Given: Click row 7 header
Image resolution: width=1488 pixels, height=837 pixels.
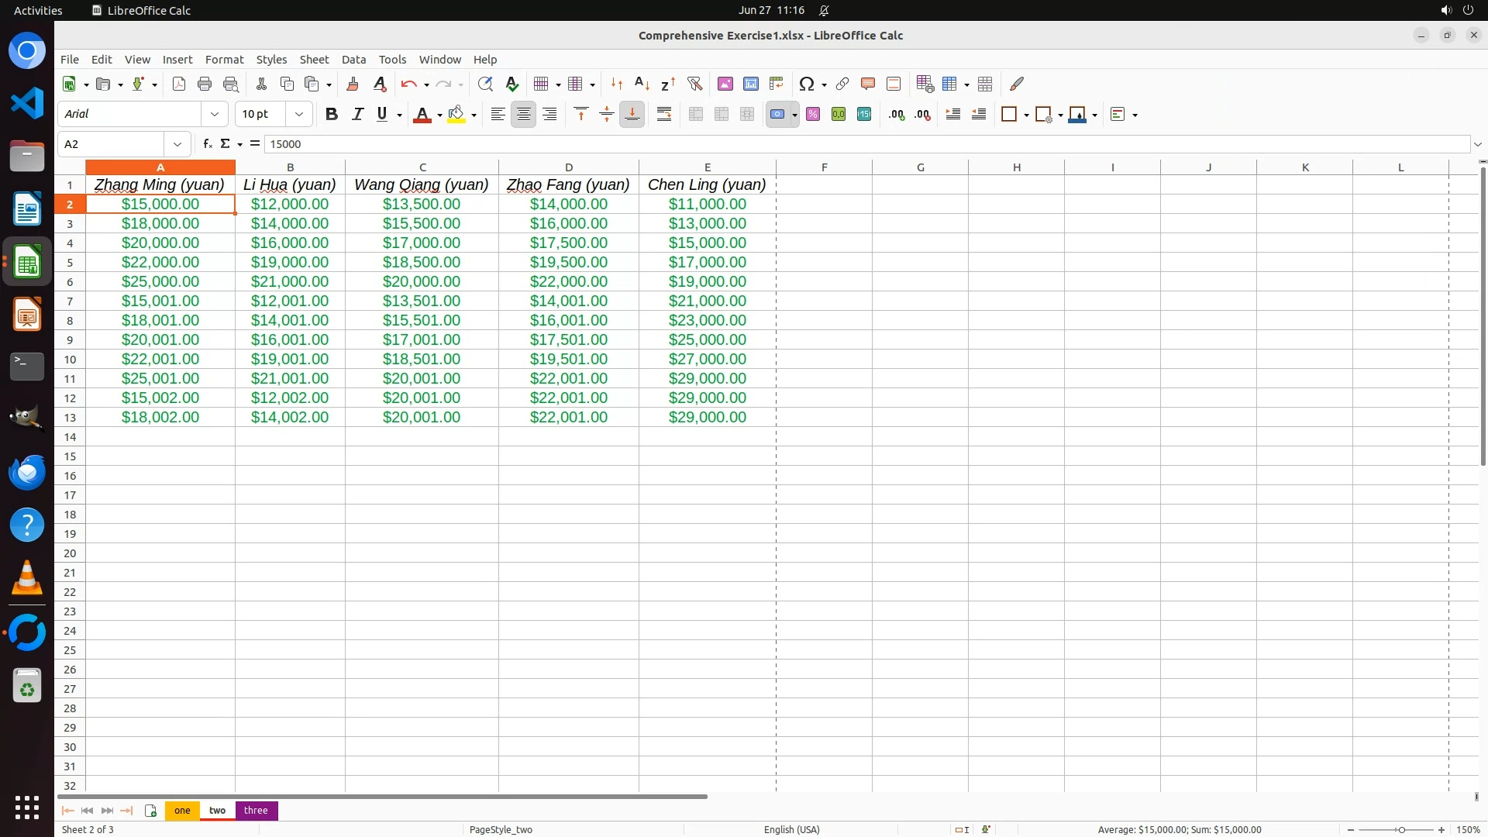Looking at the screenshot, I should click(x=70, y=301).
